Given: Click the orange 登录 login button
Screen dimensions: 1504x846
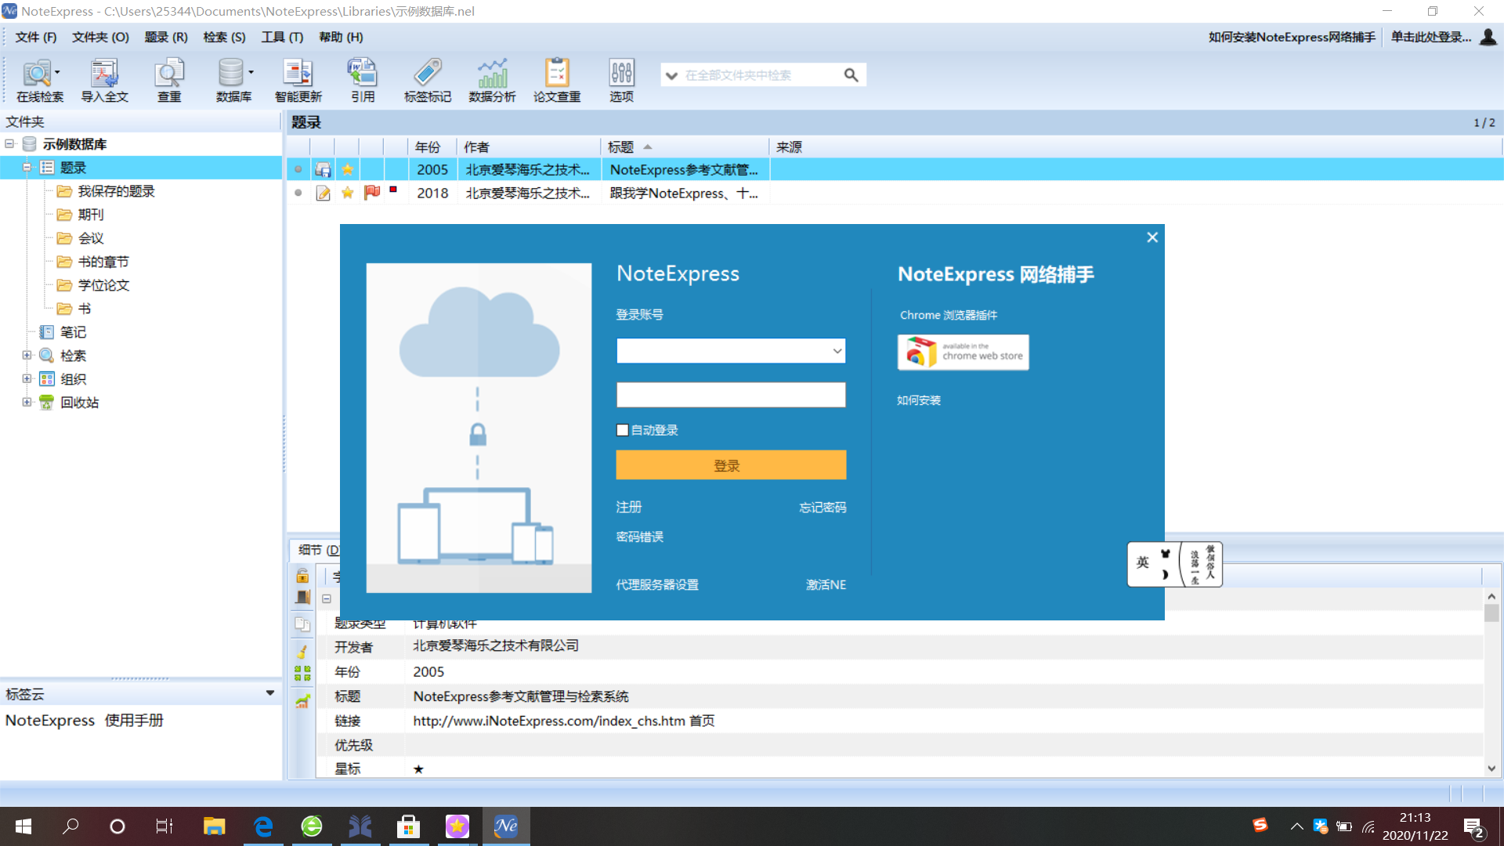Looking at the screenshot, I should (731, 465).
